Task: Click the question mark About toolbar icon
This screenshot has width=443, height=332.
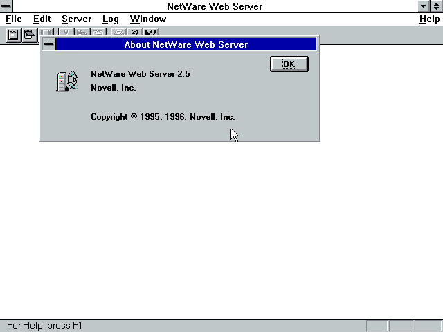Action: (x=135, y=32)
